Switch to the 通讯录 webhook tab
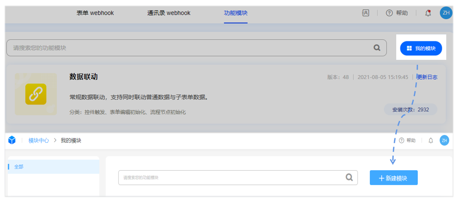 tap(169, 13)
